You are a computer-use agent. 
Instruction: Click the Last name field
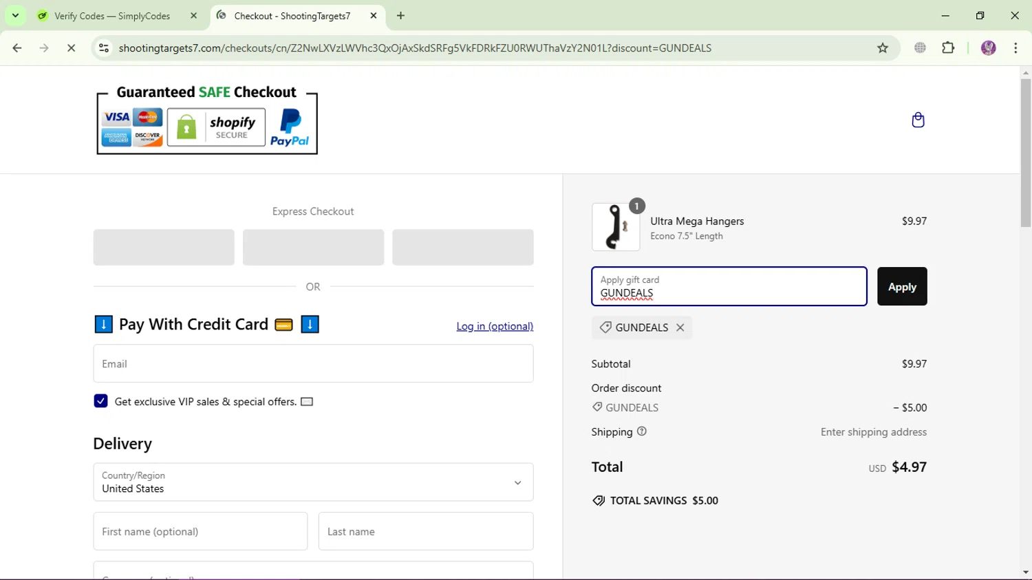425,531
